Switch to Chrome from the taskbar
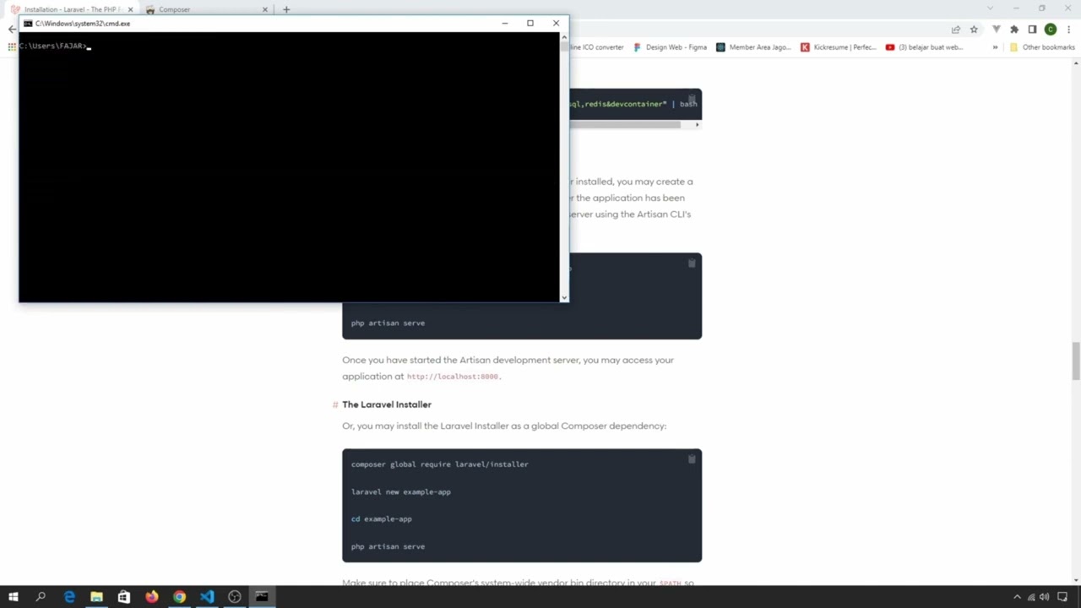The width and height of the screenshot is (1081, 608). point(179,597)
